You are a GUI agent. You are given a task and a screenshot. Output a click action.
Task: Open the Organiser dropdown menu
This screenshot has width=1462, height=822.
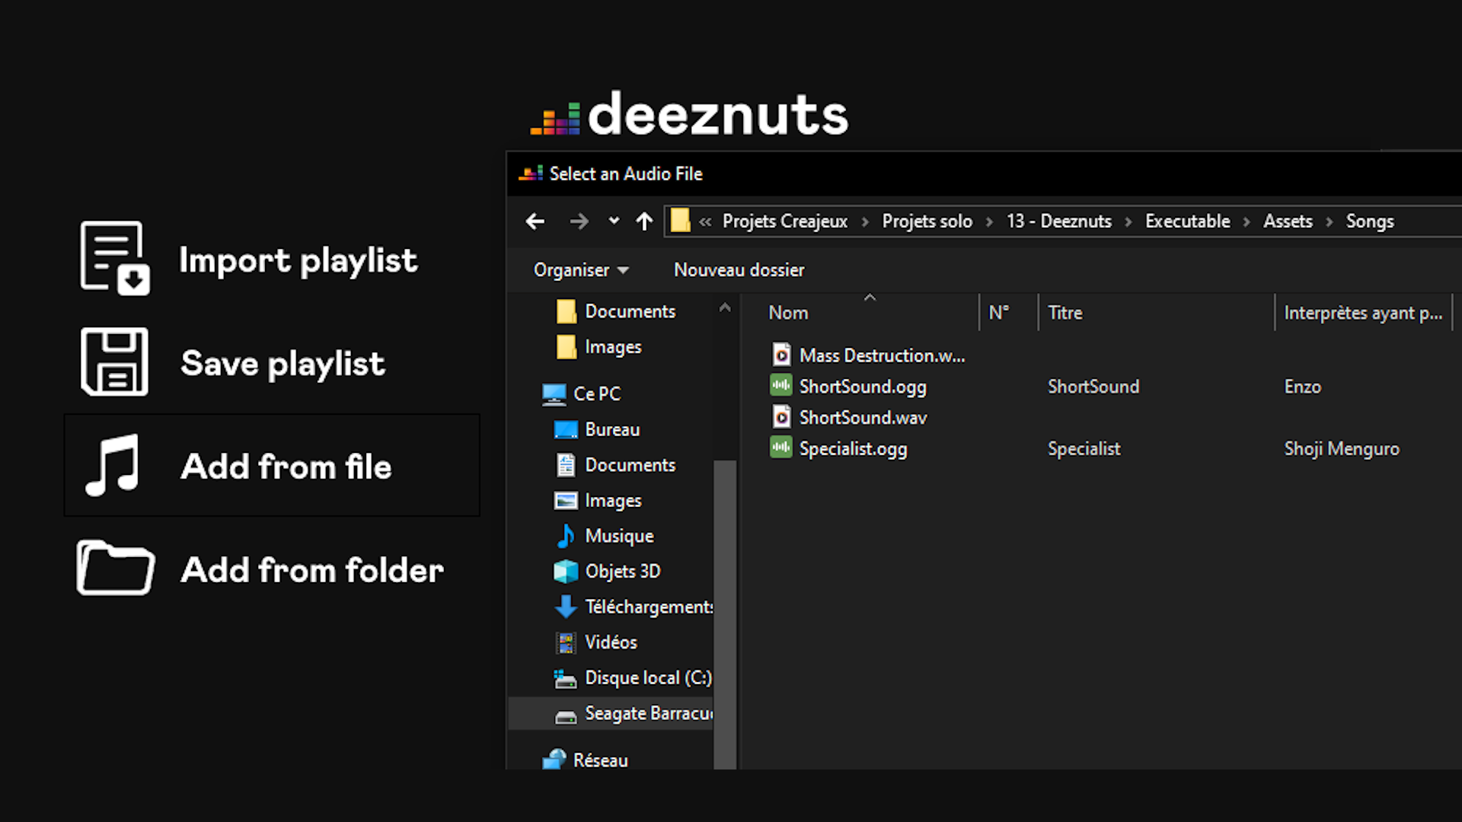[580, 270]
